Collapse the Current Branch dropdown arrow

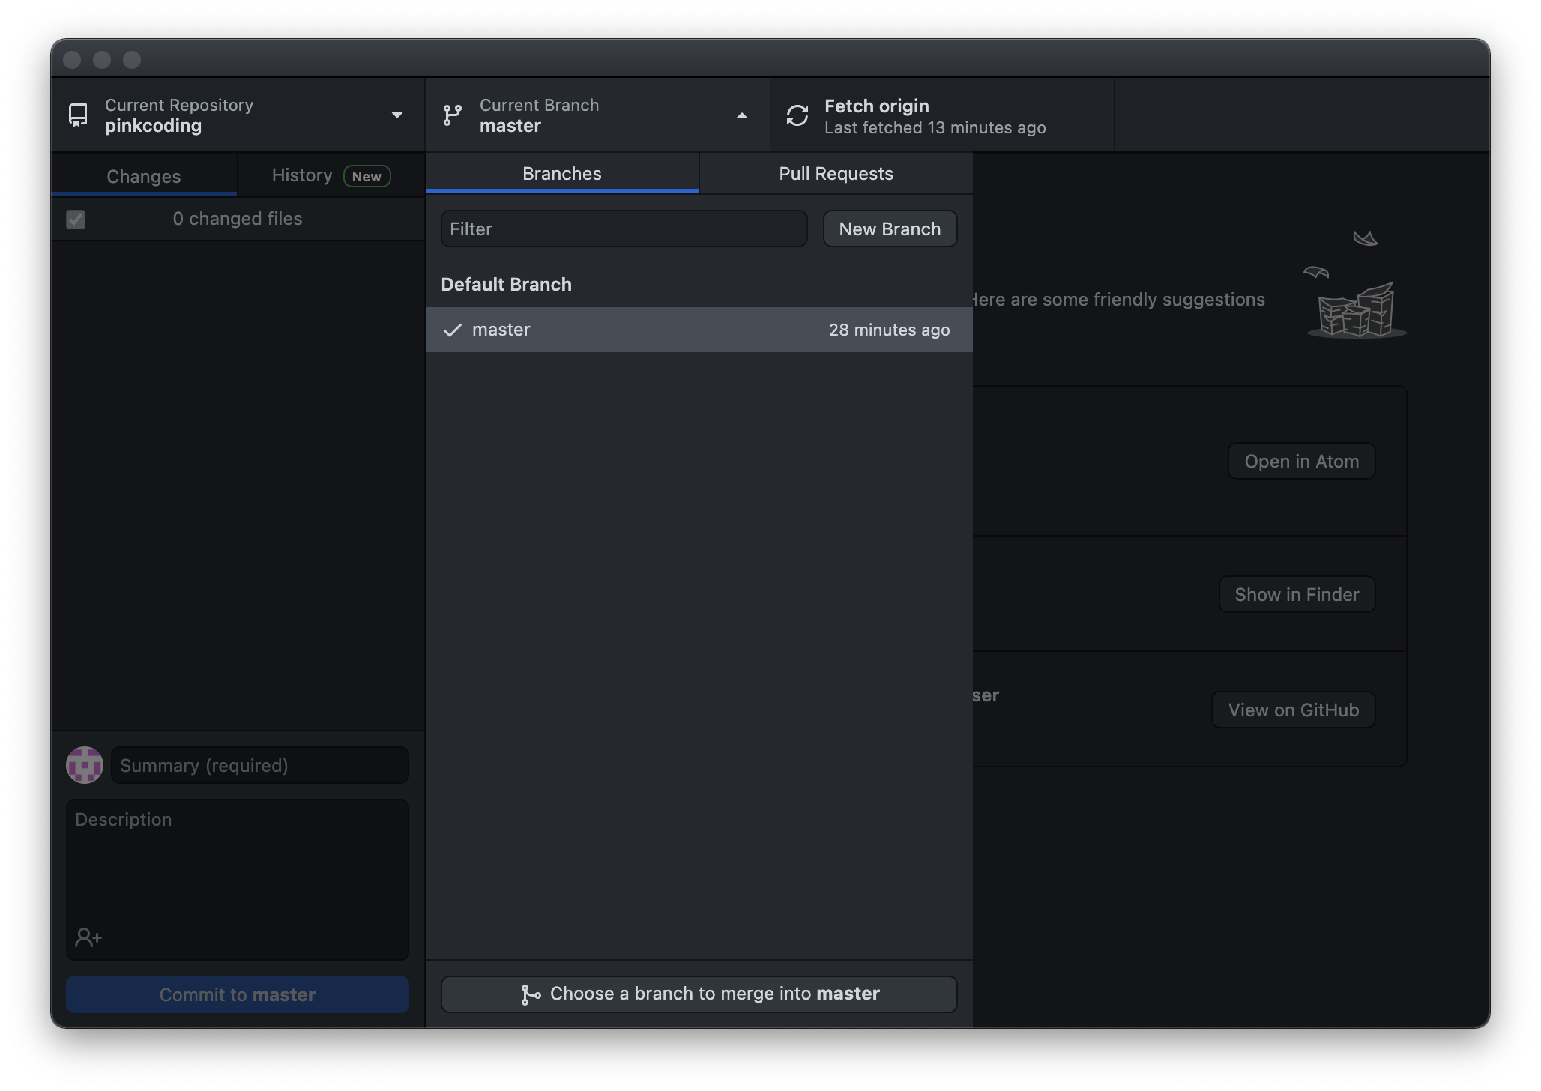point(742,115)
